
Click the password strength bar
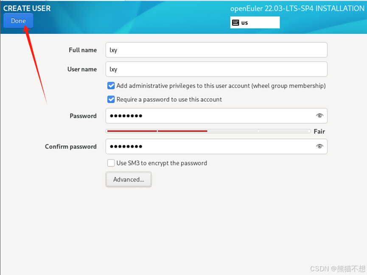pyautogui.click(x=208, y=131)
